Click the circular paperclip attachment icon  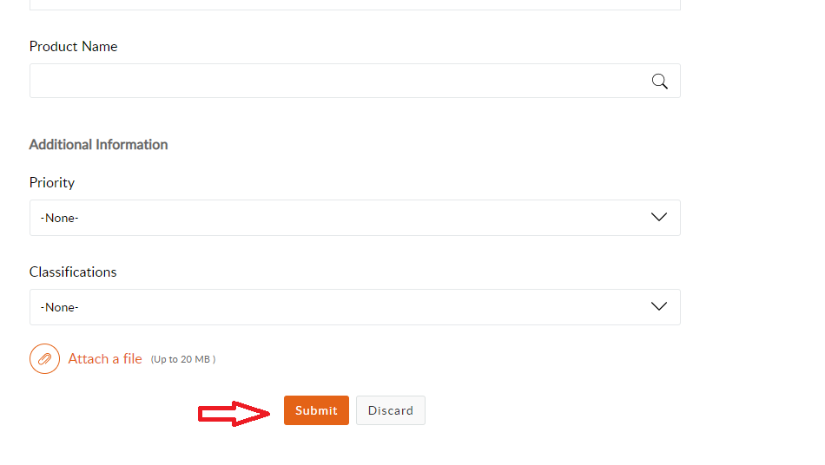44,359
